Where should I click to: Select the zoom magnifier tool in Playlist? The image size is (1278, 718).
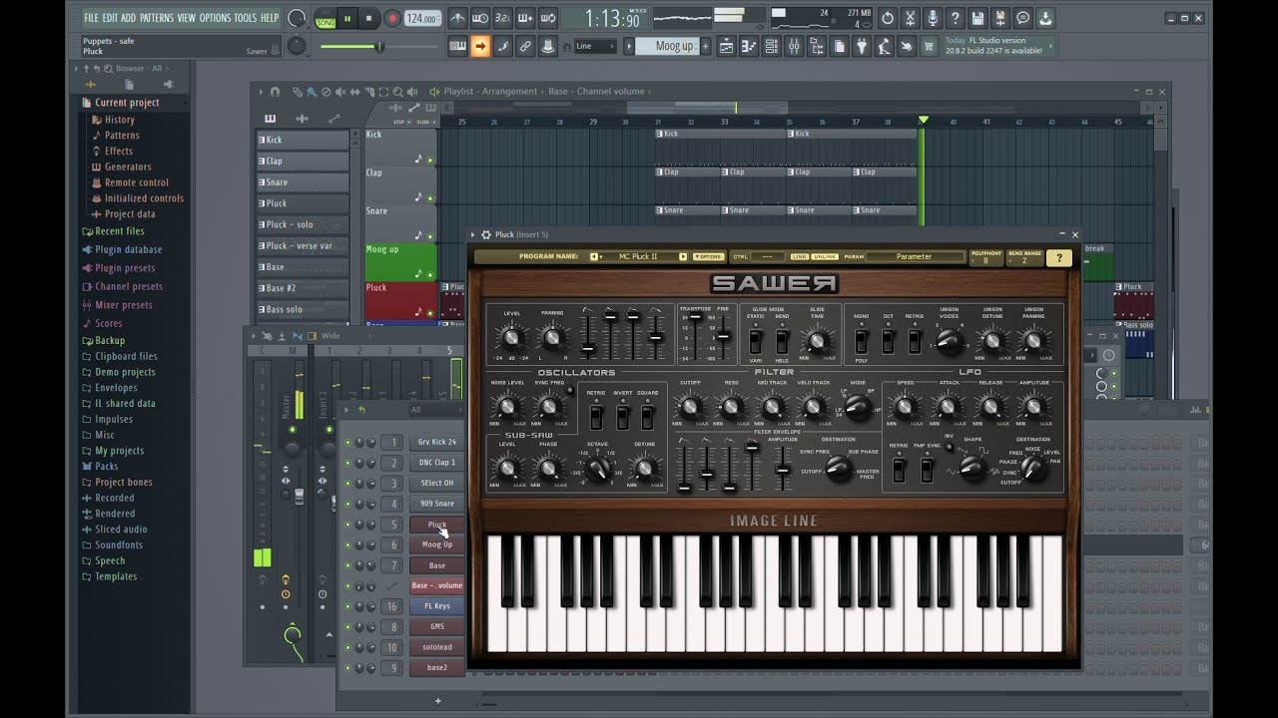click(x=397, y=92)
